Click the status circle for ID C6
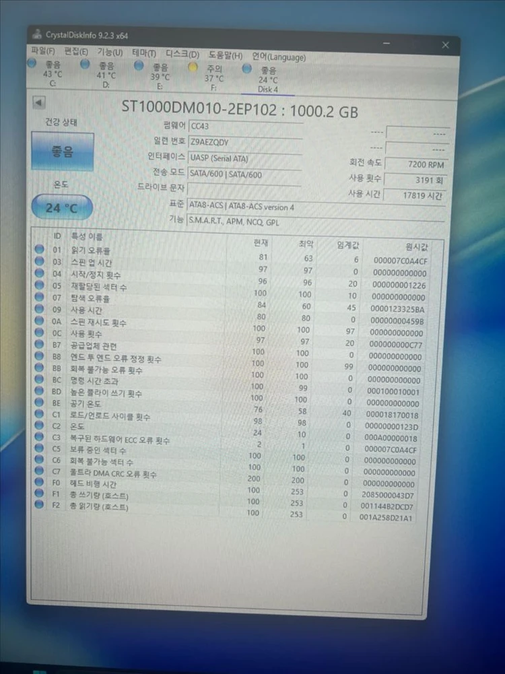 pyautogui.click(x=39, y=459)
